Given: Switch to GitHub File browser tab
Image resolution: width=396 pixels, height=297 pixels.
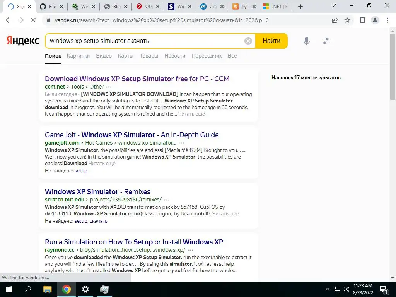Looking at the screenshot, I should 51,7.
